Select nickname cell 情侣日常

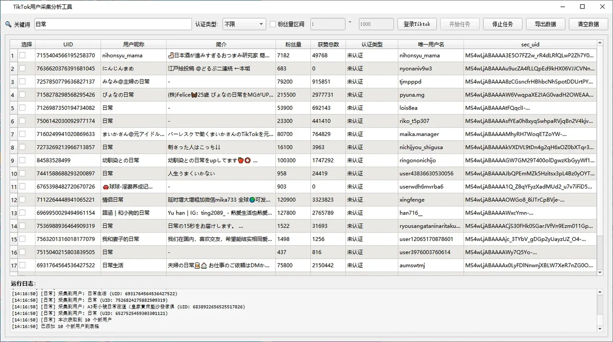pos(134,199)
